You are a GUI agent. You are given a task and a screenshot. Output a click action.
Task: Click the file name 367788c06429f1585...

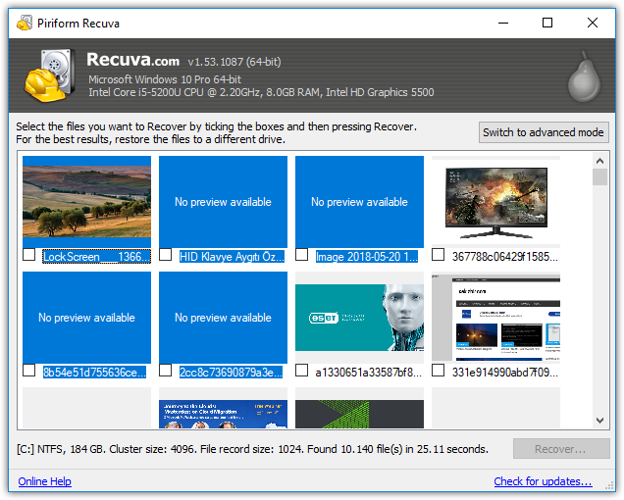coord(504,257)
